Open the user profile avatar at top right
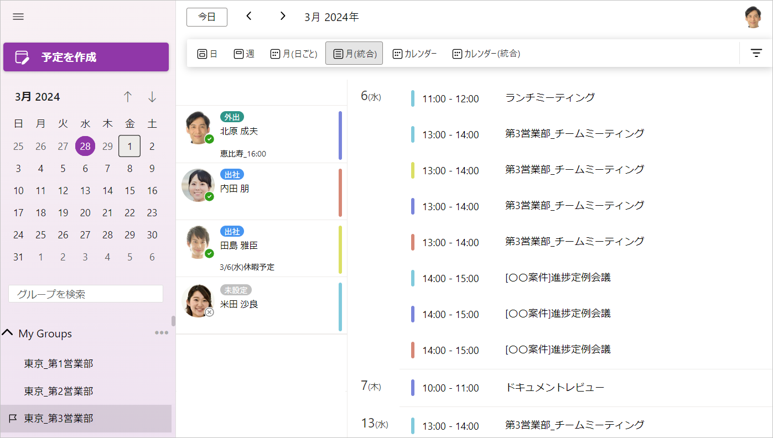 pos(753,17)
